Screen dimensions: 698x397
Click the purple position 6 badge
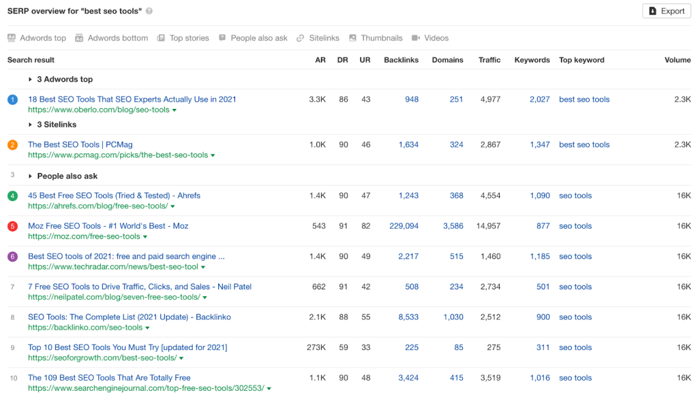click(x=12, y=257)
